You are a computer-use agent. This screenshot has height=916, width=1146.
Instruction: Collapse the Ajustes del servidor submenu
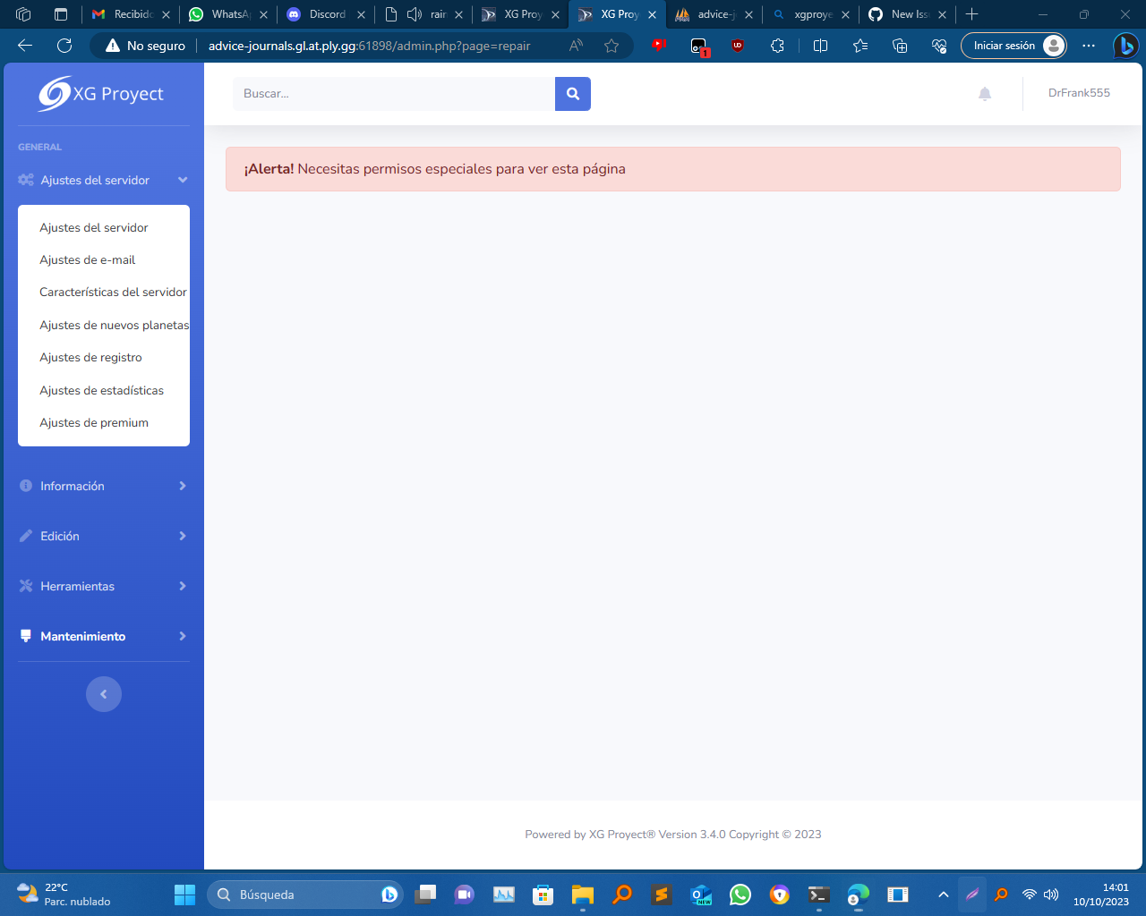tap(182, 180)
